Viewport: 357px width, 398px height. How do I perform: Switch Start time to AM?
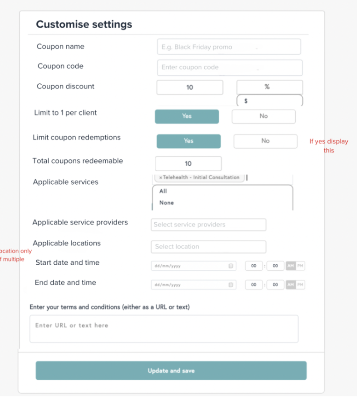(x=291, y=266)
